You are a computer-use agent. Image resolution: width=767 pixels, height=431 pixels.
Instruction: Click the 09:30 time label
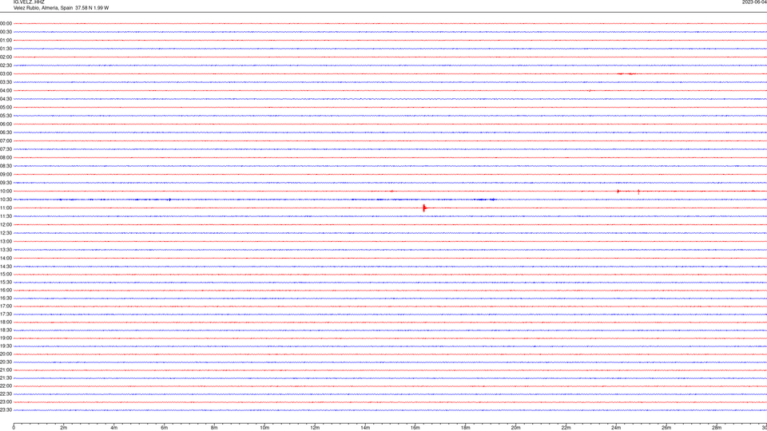[6, 183]
